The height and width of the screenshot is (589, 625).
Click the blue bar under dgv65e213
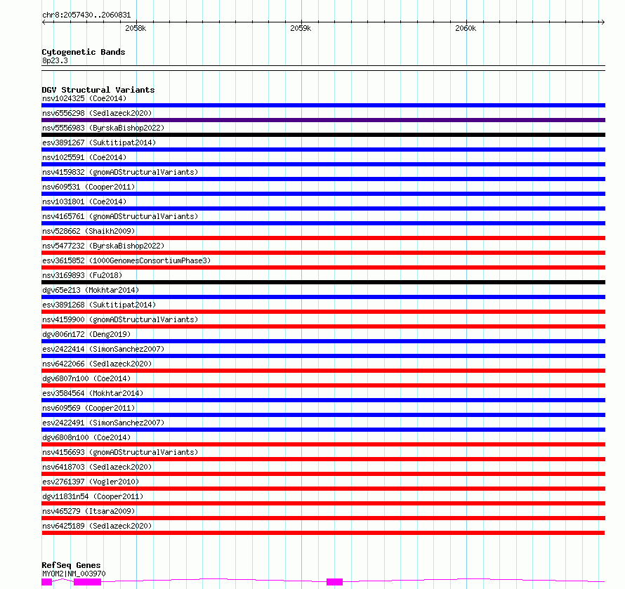pos(323,297)
